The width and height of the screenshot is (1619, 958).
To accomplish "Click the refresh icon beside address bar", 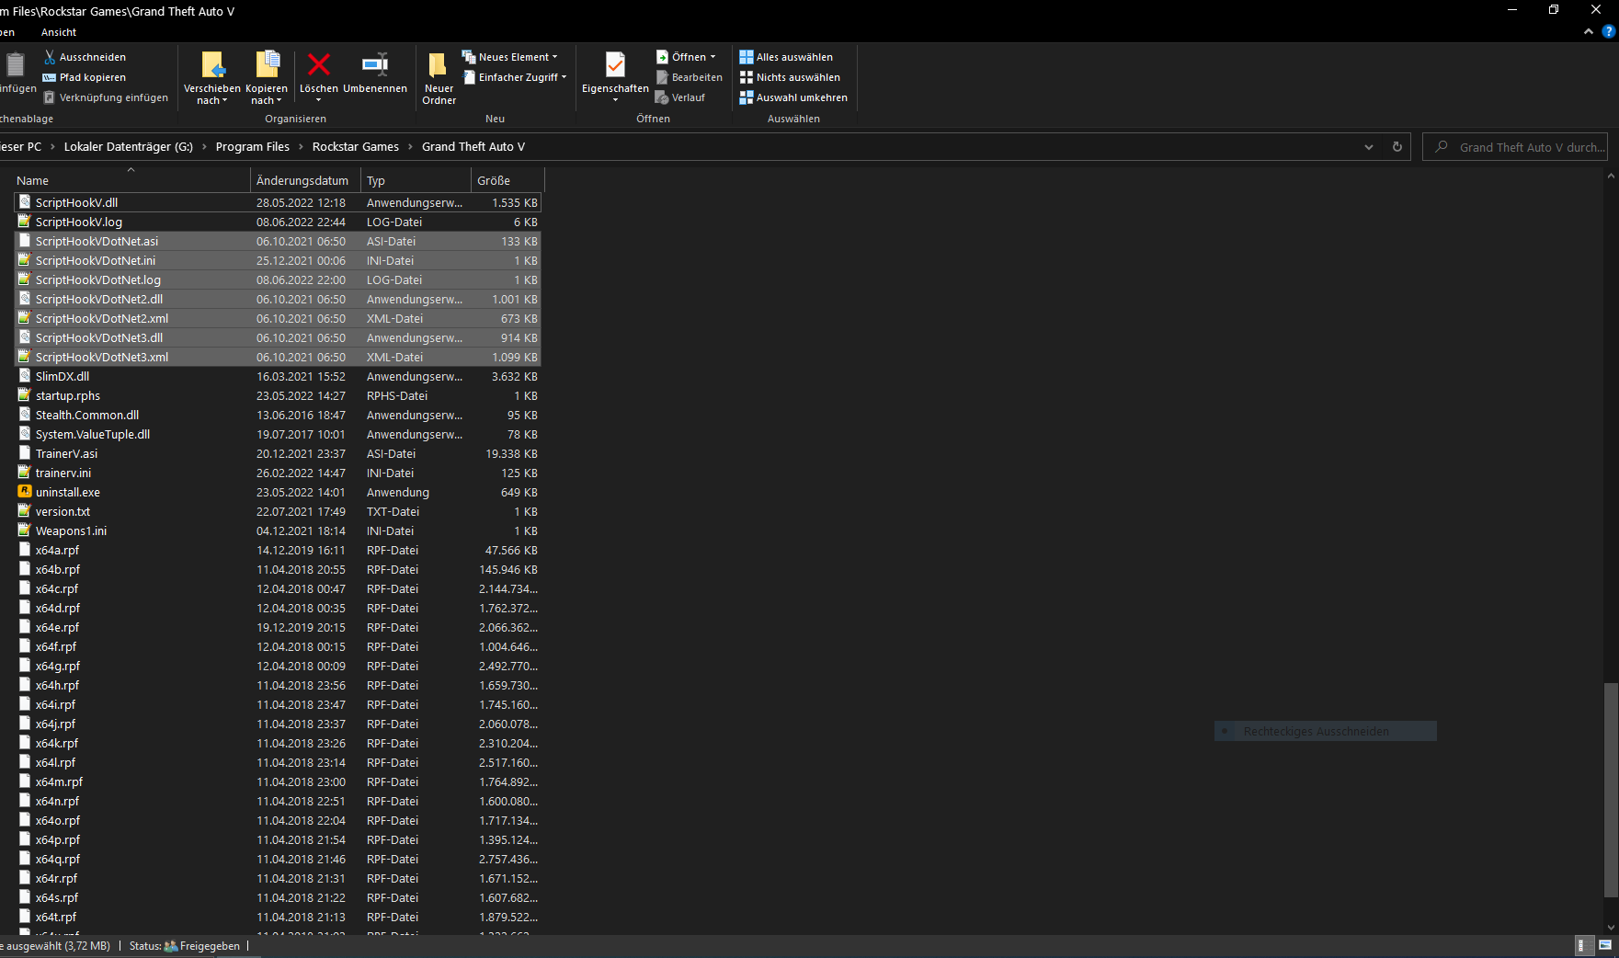I will 1397,147.
